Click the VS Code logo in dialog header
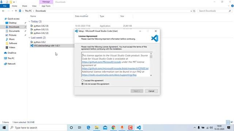Viewport: 234px width, 131px height. pyautogui.click(x=155, y=38)
